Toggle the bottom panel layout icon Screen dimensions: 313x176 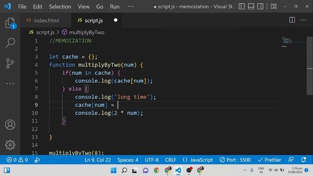pyautogui.click(x=251, y=6)
